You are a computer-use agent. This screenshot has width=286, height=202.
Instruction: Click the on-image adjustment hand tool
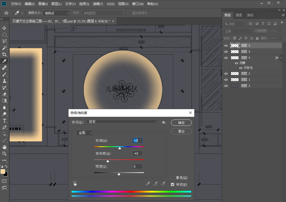pyautogui.click(x=75, y=183)
